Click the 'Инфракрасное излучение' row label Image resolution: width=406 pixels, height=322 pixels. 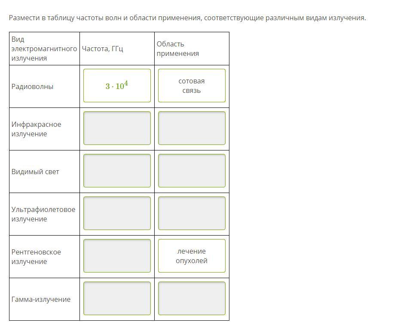(37, 129)
